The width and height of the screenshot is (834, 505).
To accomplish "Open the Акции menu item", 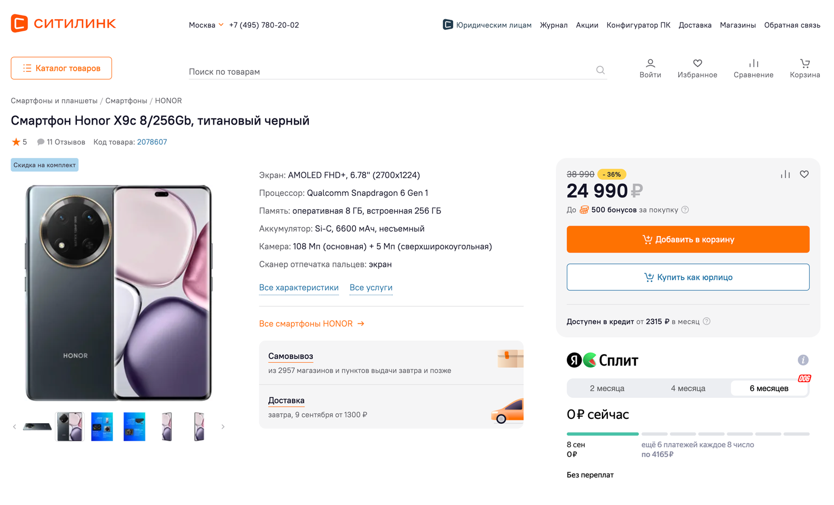I will tap(587, 25).
